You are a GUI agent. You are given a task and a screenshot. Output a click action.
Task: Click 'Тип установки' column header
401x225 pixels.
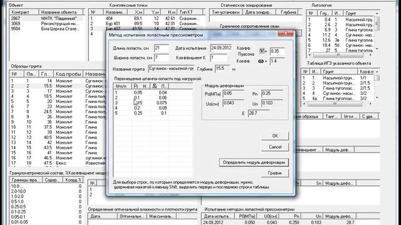[x=226, y=12]
